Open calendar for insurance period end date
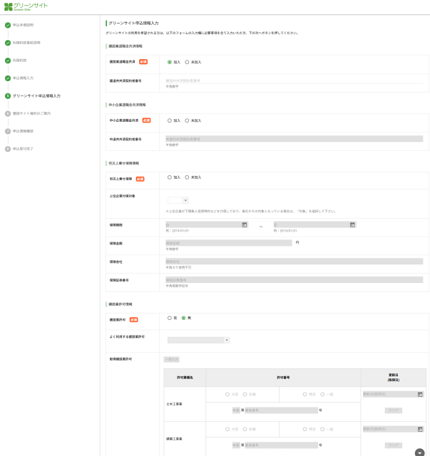 [352, 224]
